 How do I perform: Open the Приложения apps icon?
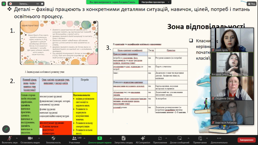pos(160,138)
